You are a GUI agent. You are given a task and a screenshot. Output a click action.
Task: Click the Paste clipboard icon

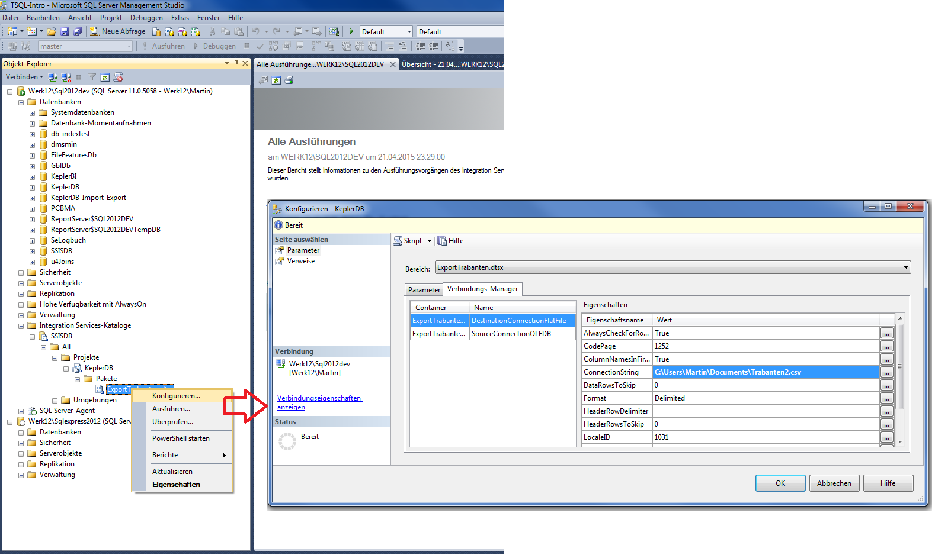tap(239, 31)
